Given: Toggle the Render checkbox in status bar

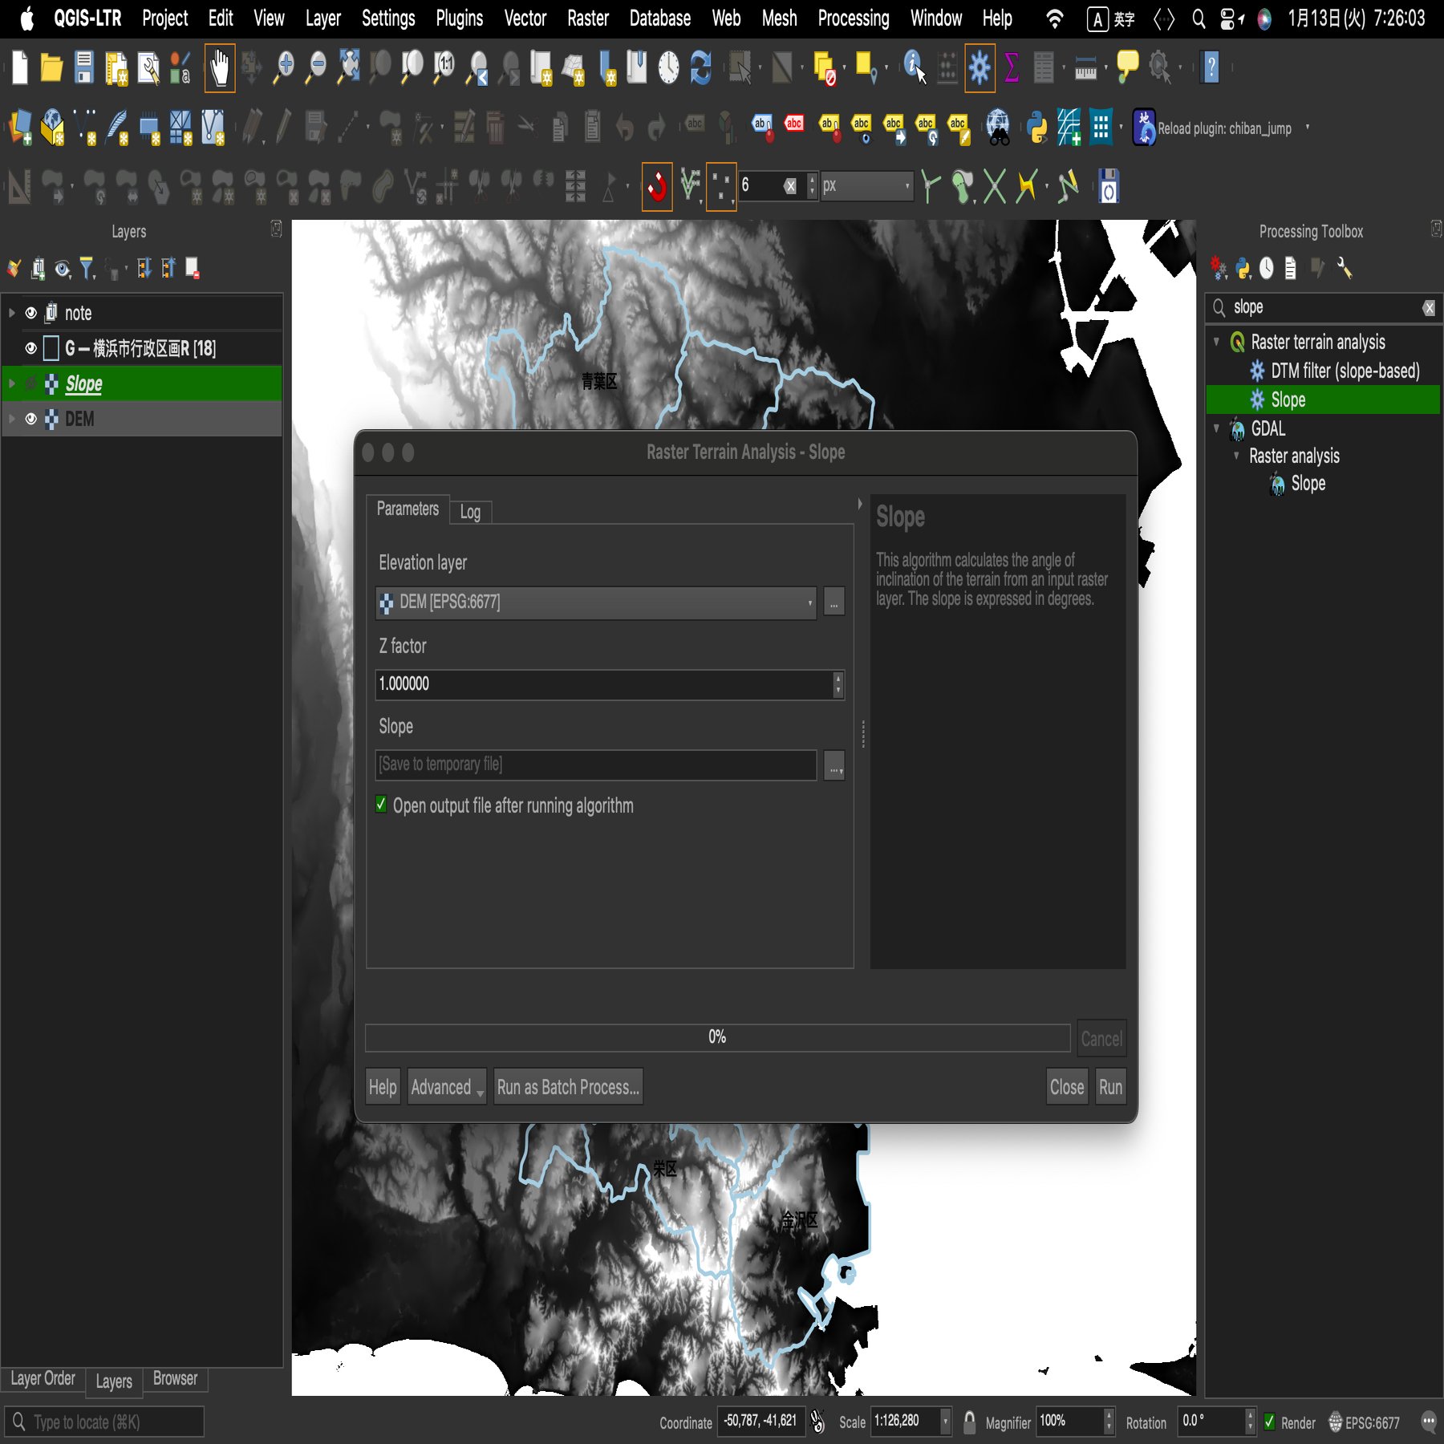Looking at the screenshot, I should point(1269,1422).
